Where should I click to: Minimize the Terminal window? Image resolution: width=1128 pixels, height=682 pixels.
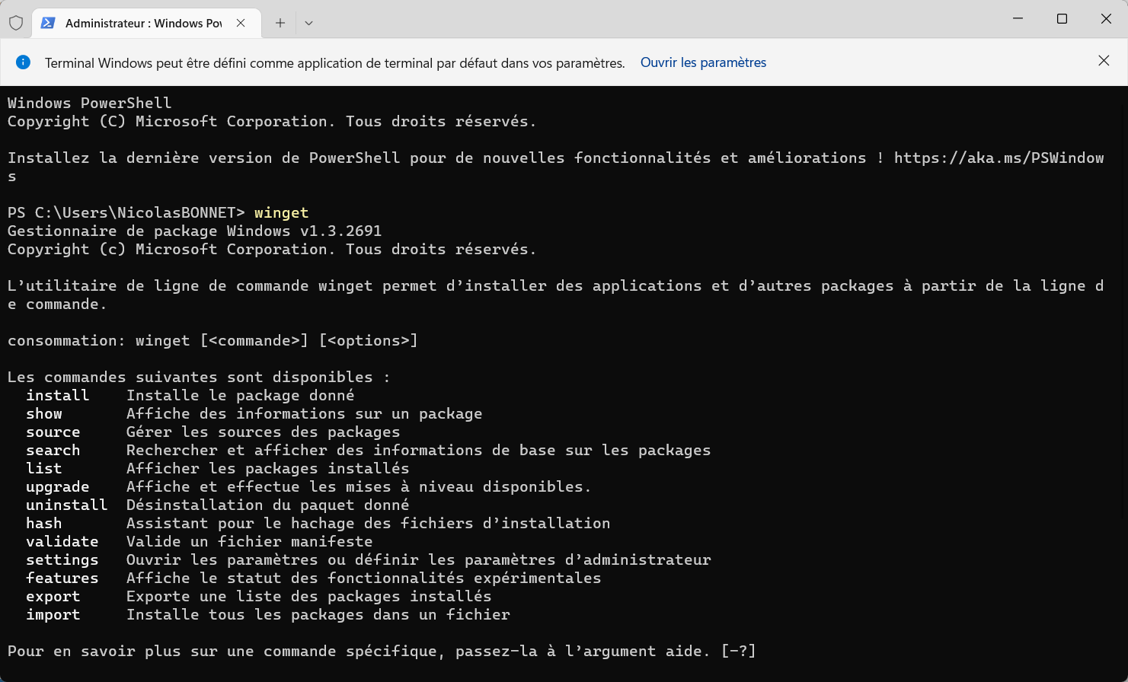pyautogui.click(x=1018, y=19)
